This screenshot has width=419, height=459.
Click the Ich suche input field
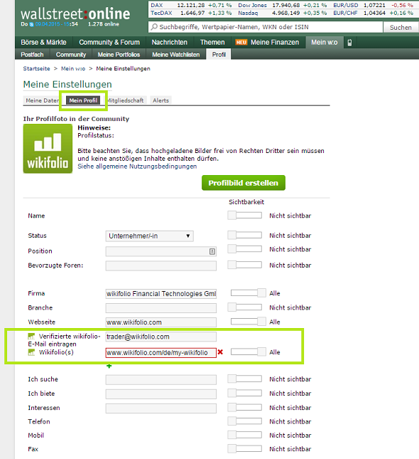(161, 380)
